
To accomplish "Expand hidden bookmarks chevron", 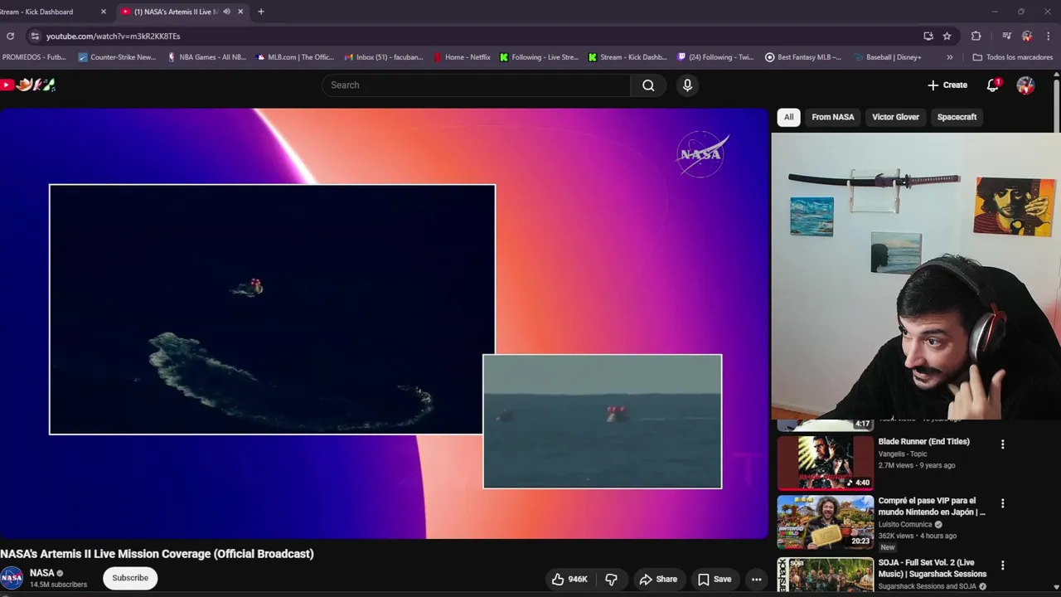I will click(x=949, y=57).
